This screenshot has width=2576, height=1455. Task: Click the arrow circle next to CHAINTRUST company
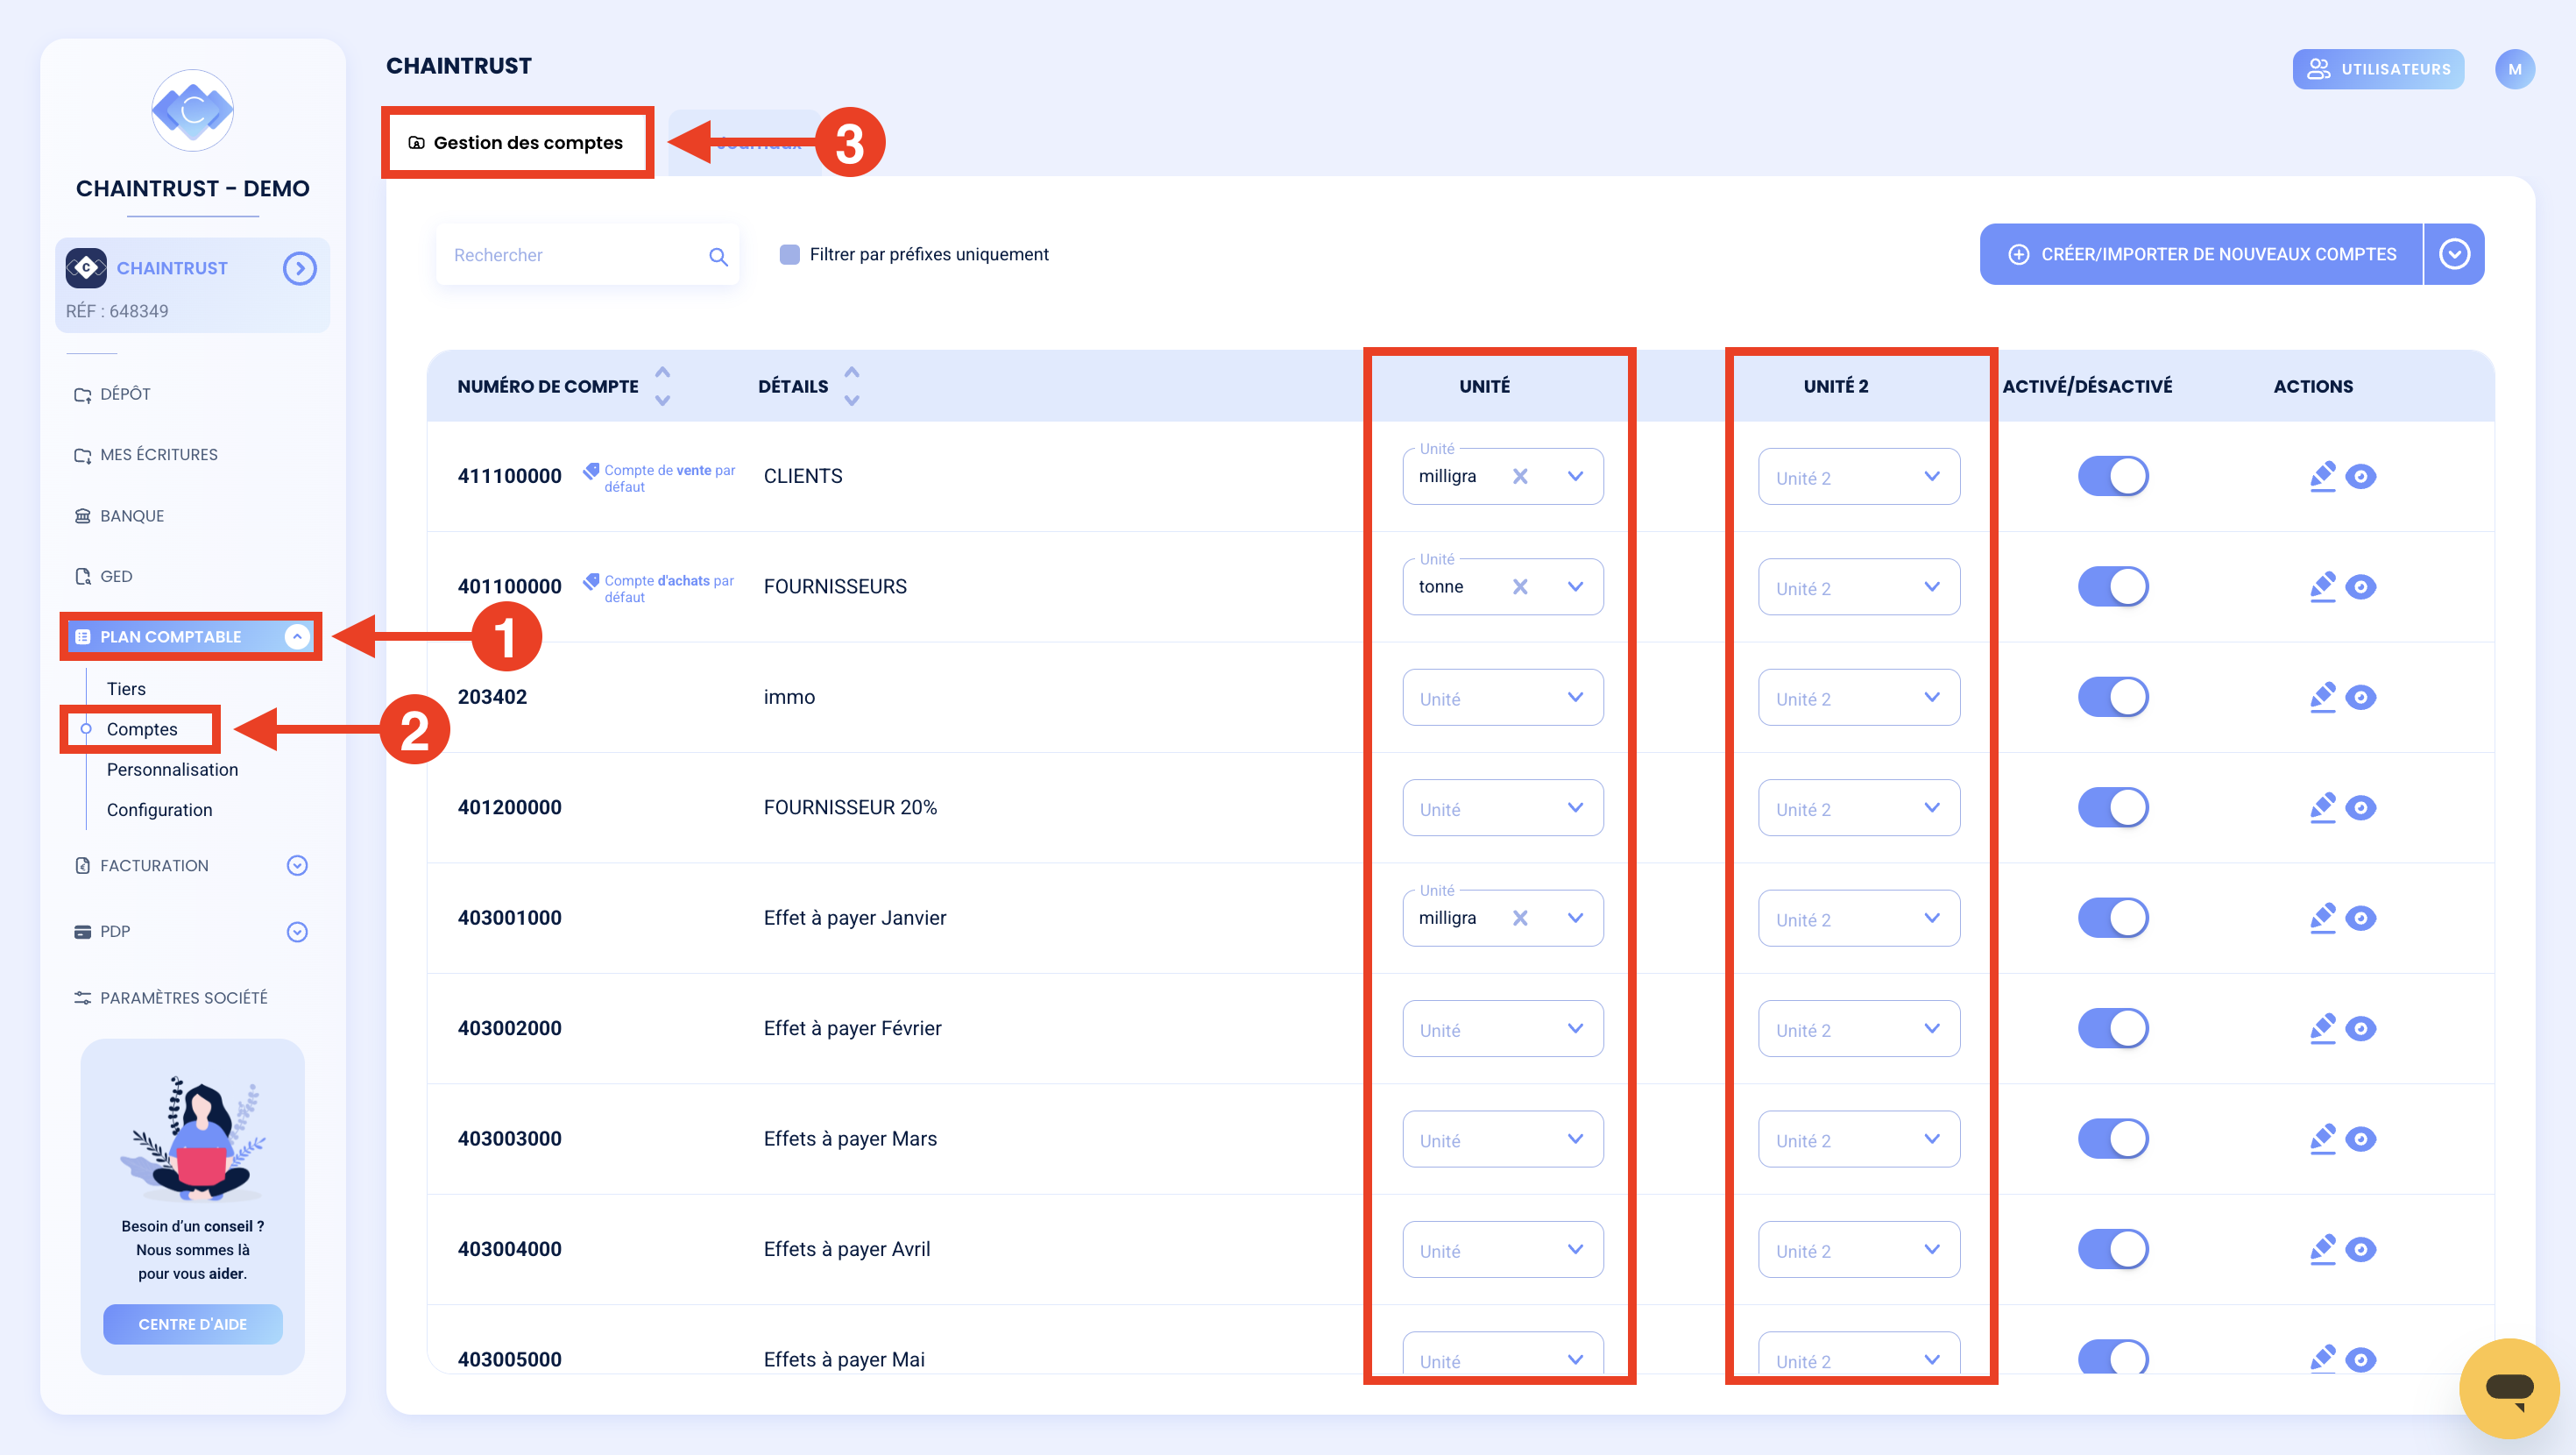(299, 268)
